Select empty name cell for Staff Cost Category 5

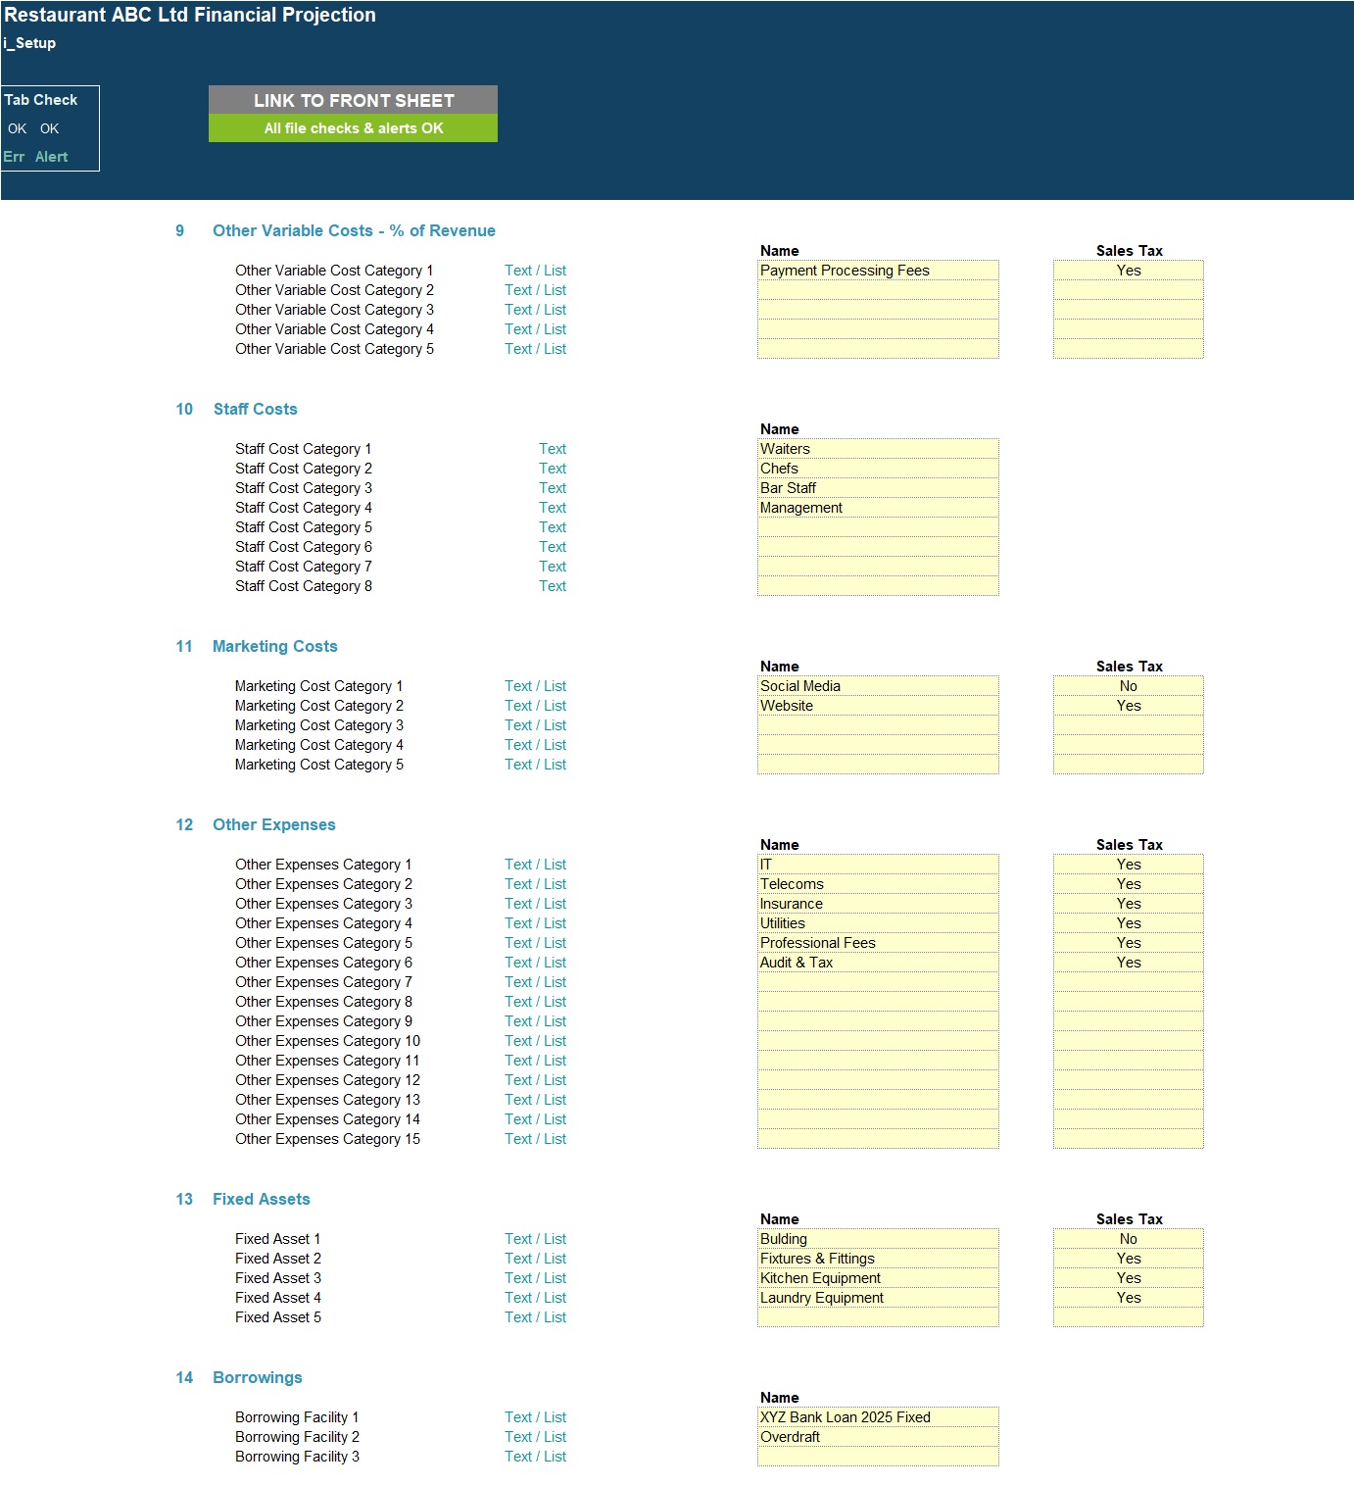pos(878,527)
